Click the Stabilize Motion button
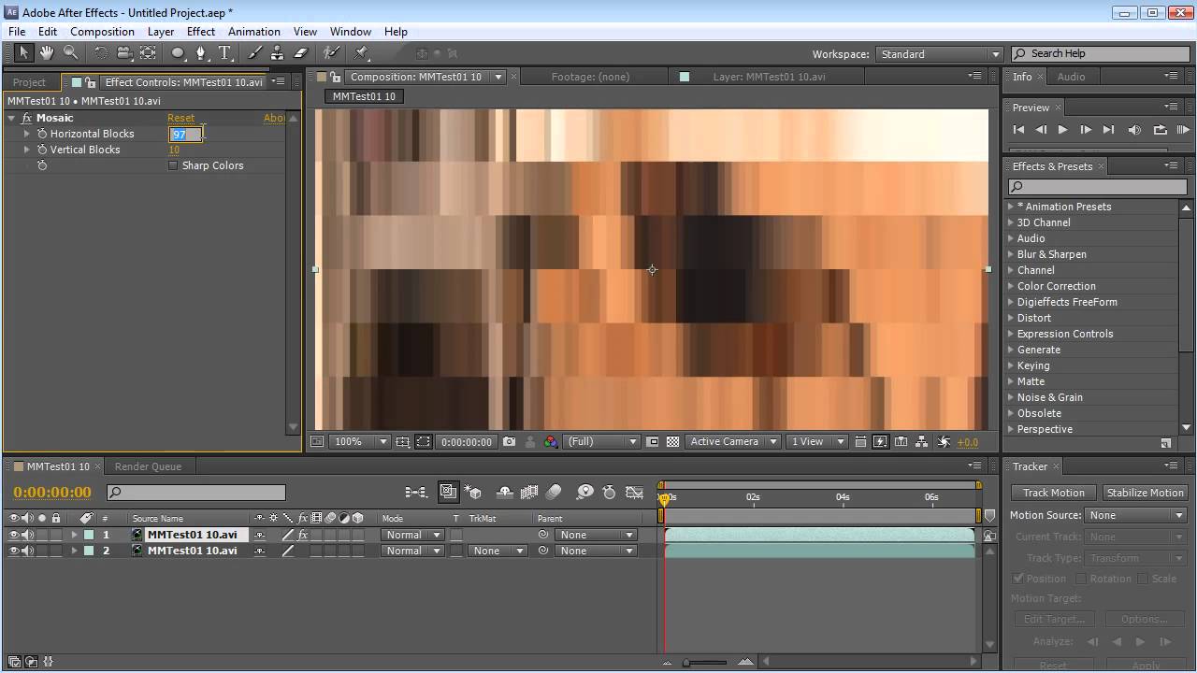 1145,493
